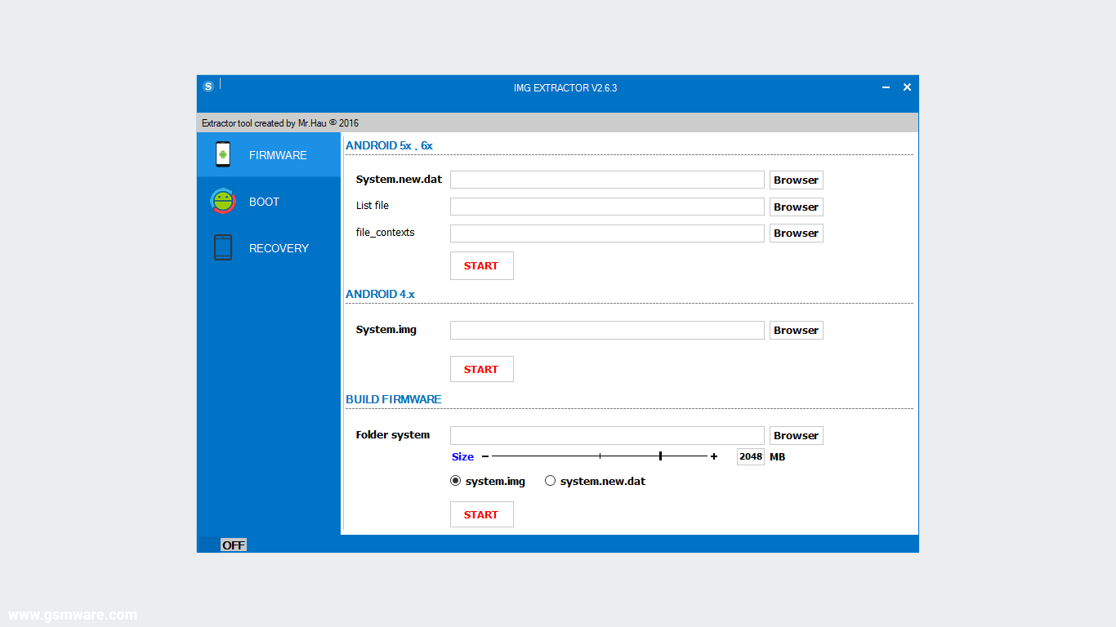Start extracting Android 5x/6x firmware
The height and width of the screenshot is (627, 1116).
pos(481,265)
